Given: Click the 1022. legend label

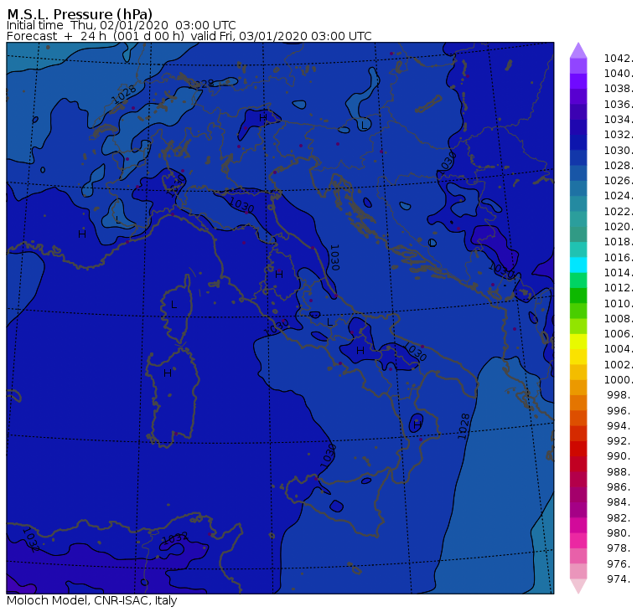Looking at the screenshot, I should tap(619, 212).
